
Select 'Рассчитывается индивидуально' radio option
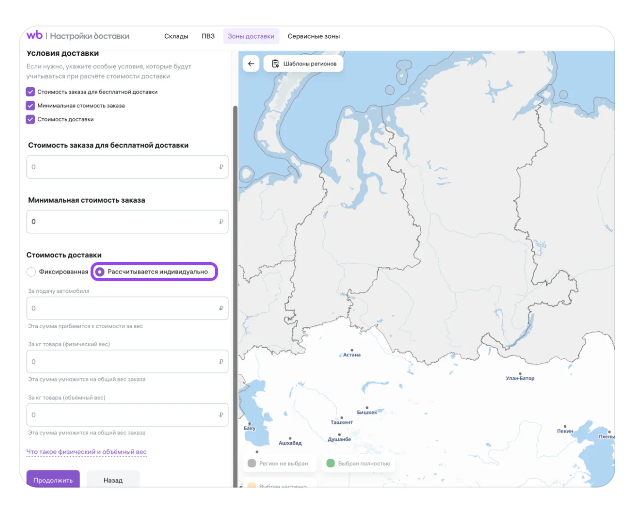pyautogui.click(x=100, y=272)
